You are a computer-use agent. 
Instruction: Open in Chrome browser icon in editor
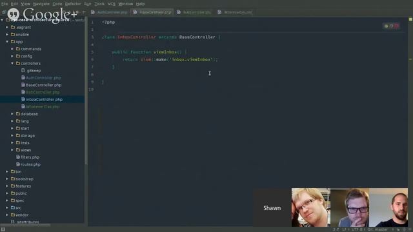click(386, 26)
